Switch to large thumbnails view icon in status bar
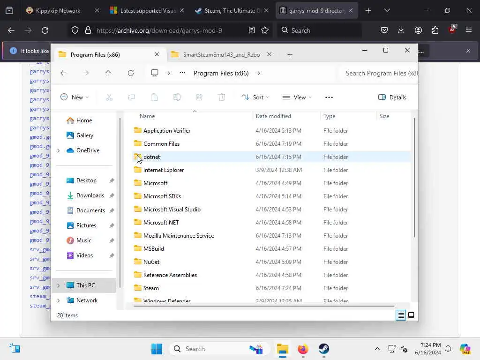Image resolution: width=480 pixels, height=360 pixels. pos(411,315)
